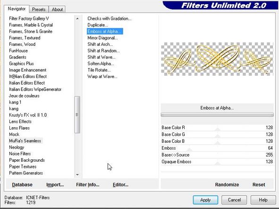Choose Mirror Diagonal... filter
The image size is (279, 209).
102,38
